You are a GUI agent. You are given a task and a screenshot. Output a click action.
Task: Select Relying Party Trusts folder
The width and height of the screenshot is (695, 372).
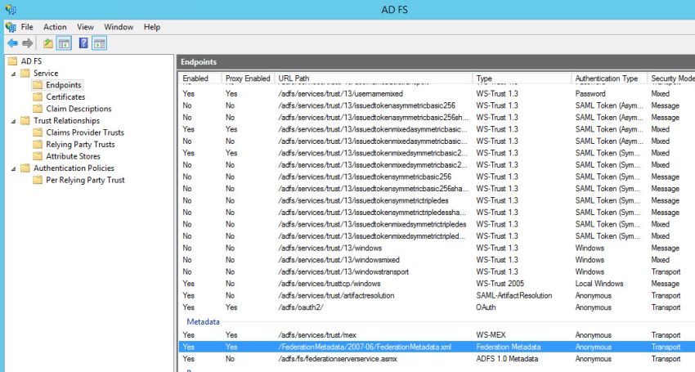click(80, 145)
